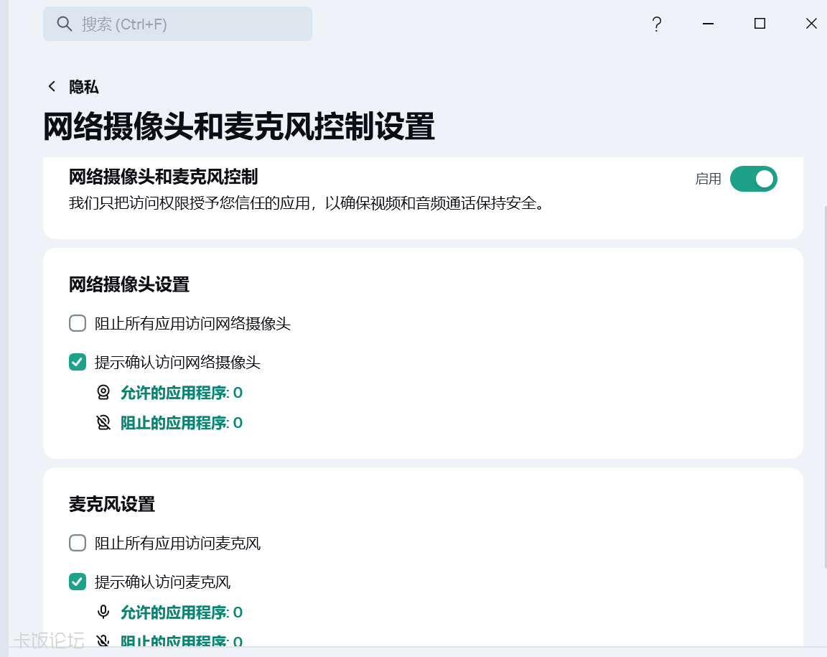Open help with the question mark icon
The width and height of the screenshot is (827, 657).
click(x=657, y=24)
